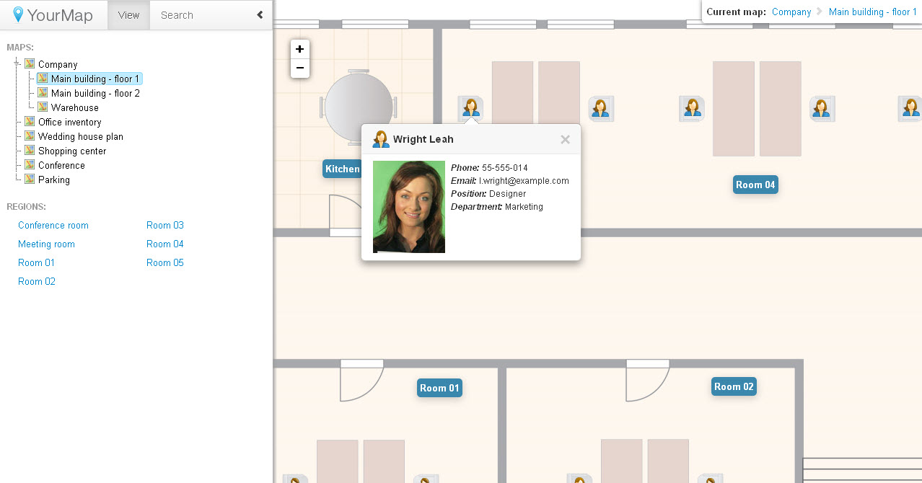The height and width of the screenshot is (483, 922).
Task: Click the map icon beside Shopping center
Action: [30, 150]
